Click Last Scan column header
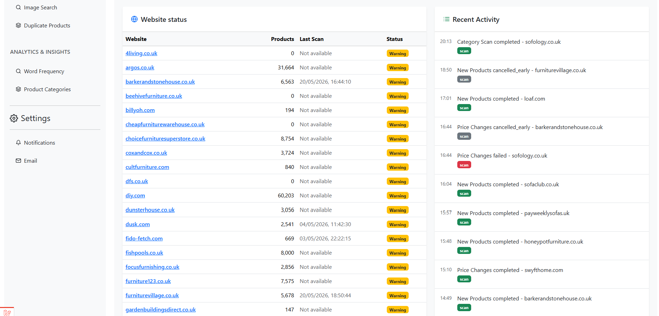659x316 pixels. pyautogui.click(x=311, y=39)
